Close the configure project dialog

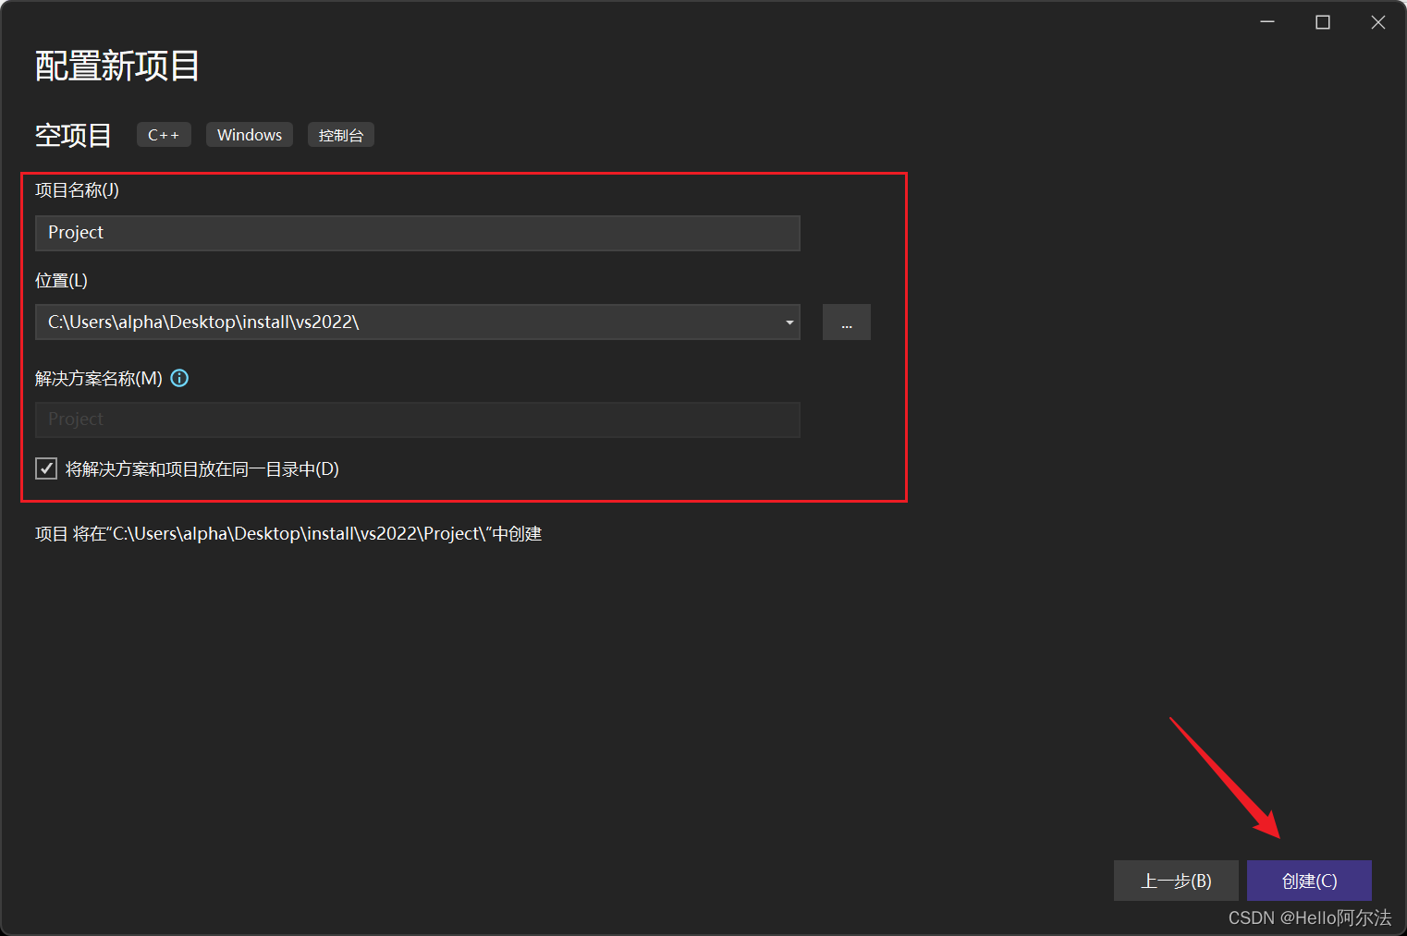[x=1378, y=22]
